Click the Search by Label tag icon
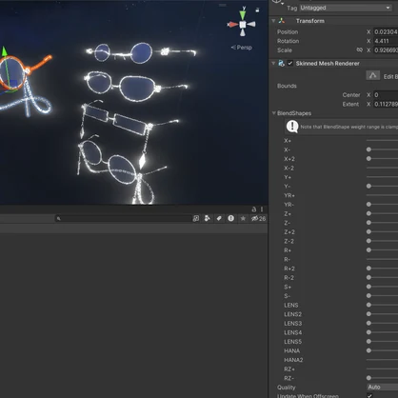The height and width of the screenshot is (398, 398). [x=219, y=218]
